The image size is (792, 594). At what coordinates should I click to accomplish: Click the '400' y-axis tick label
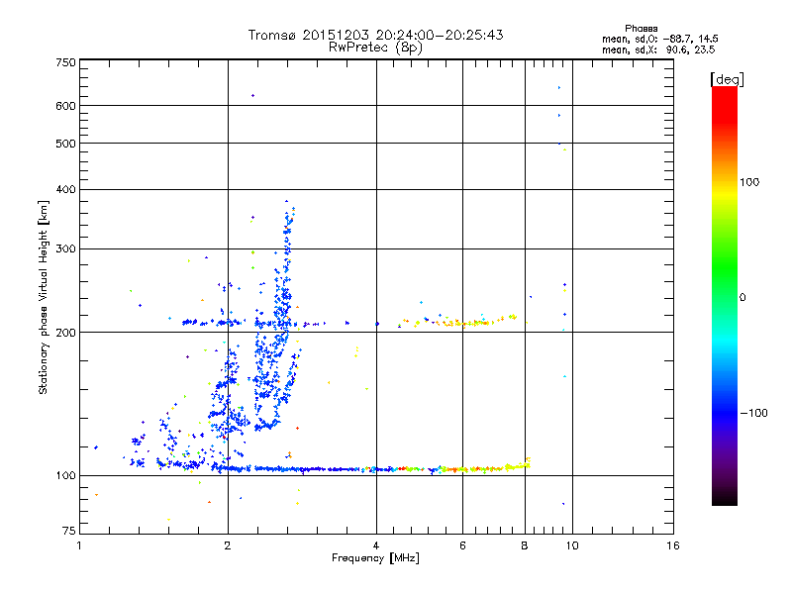(x=65, y=189)
